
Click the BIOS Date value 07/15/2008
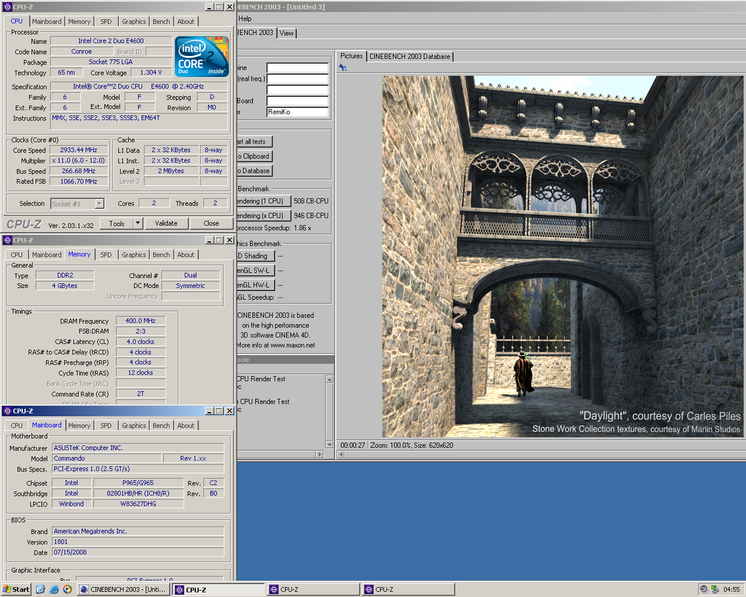point(138,552)
